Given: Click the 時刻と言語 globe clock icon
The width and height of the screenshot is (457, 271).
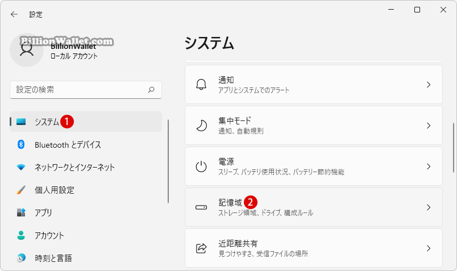Looking at the screenshot, I should pyautogui.click(x=21, y=258).
